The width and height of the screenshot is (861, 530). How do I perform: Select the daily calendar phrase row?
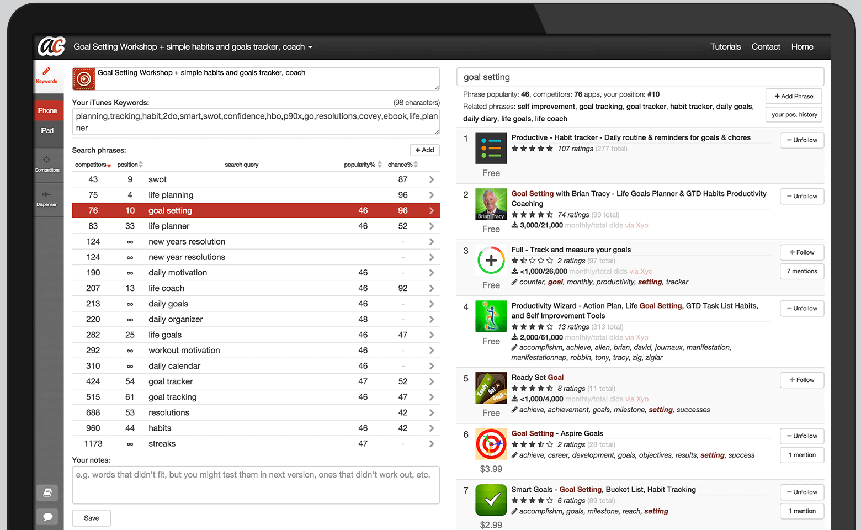pyautogui.click(x=256, y=366)
